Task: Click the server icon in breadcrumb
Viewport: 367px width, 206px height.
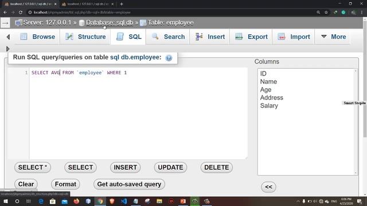Action: 18,23
